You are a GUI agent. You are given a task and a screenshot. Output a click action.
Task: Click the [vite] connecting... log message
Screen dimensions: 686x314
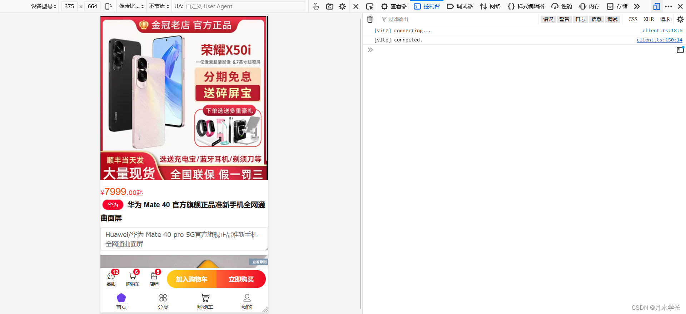click(402, 31)
